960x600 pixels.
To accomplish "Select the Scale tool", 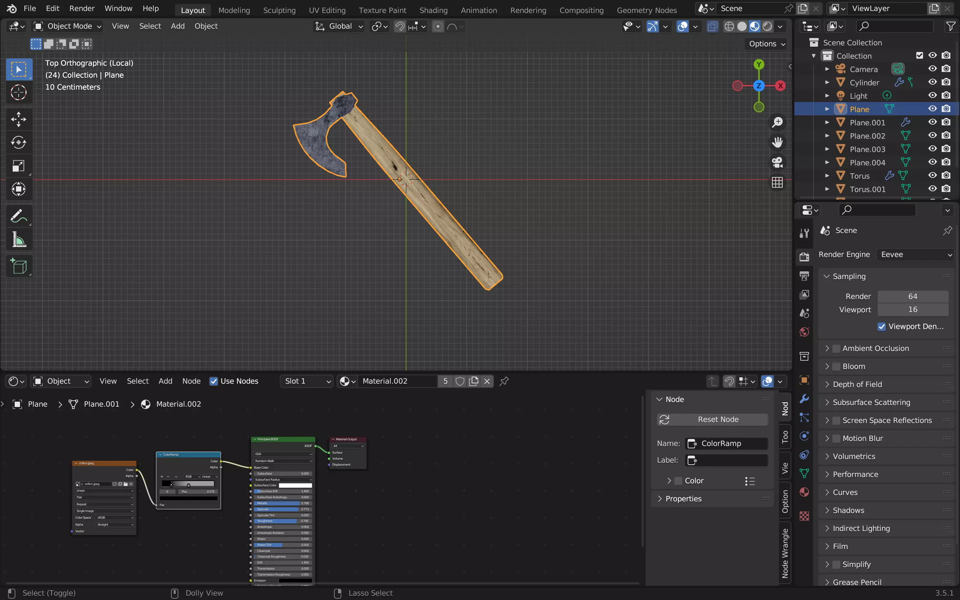I will coord(18,165).
